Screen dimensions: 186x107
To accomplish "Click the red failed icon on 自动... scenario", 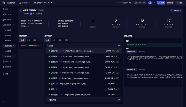I will (x=22, y=45).
